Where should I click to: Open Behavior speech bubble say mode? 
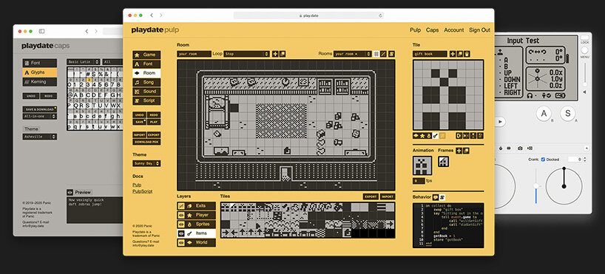tap(436, 197)
